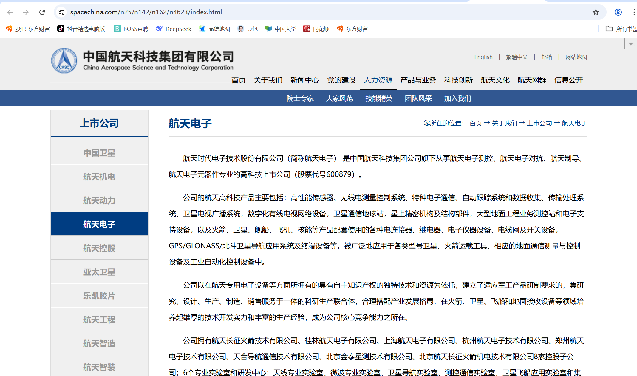Click the 网站地图 link in header

(x=576, y=57)
